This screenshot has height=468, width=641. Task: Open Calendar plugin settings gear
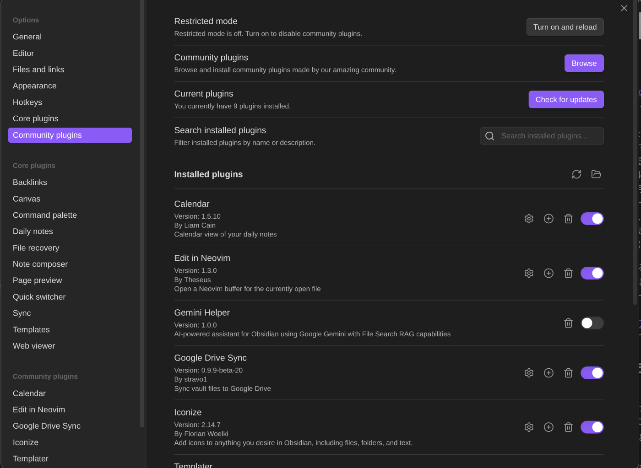click(529, 219)
